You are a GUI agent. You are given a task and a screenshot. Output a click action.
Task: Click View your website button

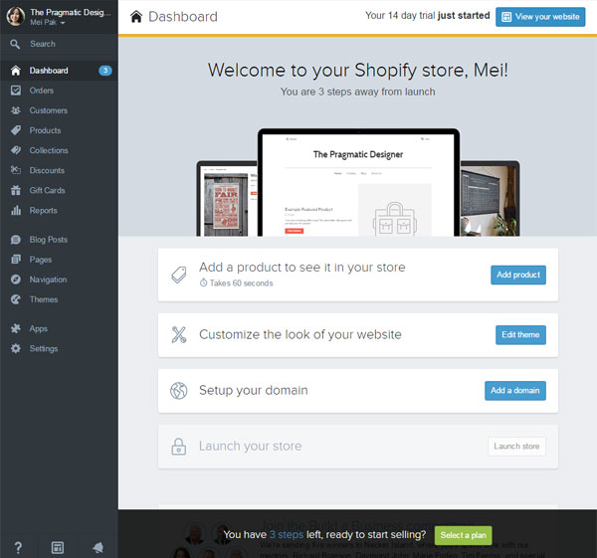point(540,17)
